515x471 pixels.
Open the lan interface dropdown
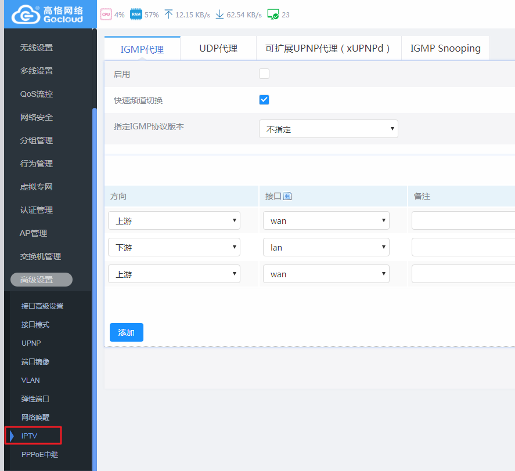[326, 247]
